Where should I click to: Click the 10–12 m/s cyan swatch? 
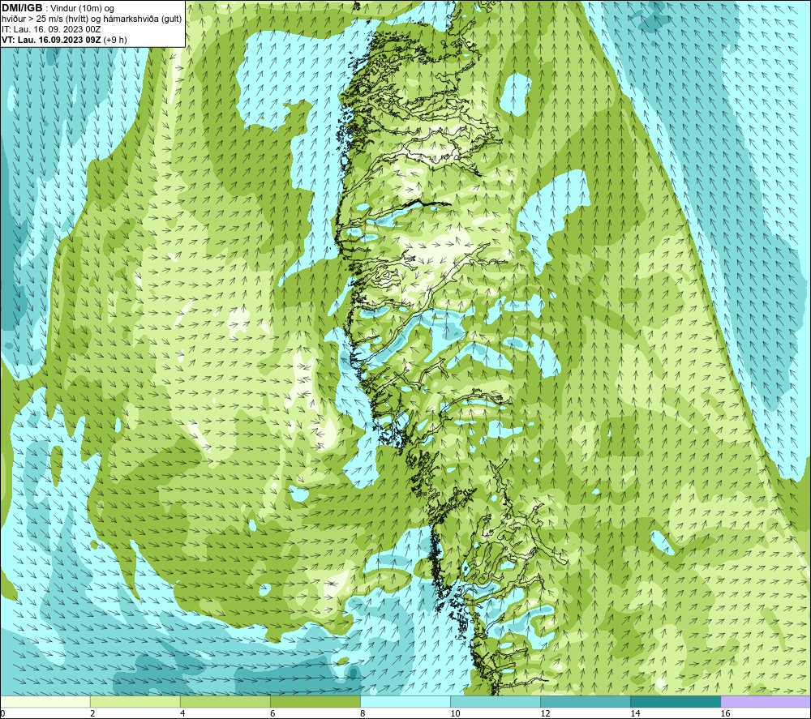tap(496, 701)
